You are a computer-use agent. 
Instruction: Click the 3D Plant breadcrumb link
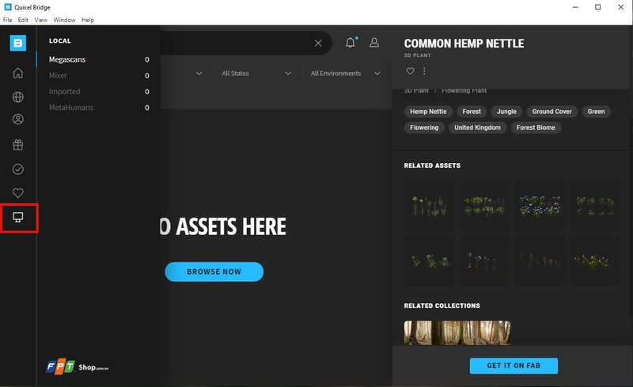(416, 90)
